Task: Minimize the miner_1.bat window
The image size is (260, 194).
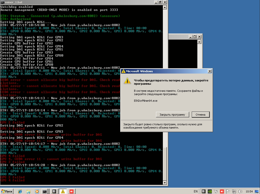Action: pyautogui.click(x=156, y=2)
